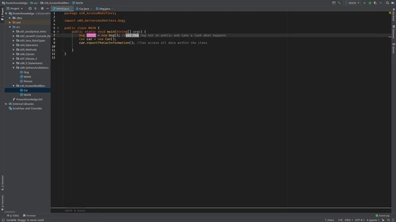Click run gutter arrow beside class MAIN line
396x222 pixels.
pos(58,28)
